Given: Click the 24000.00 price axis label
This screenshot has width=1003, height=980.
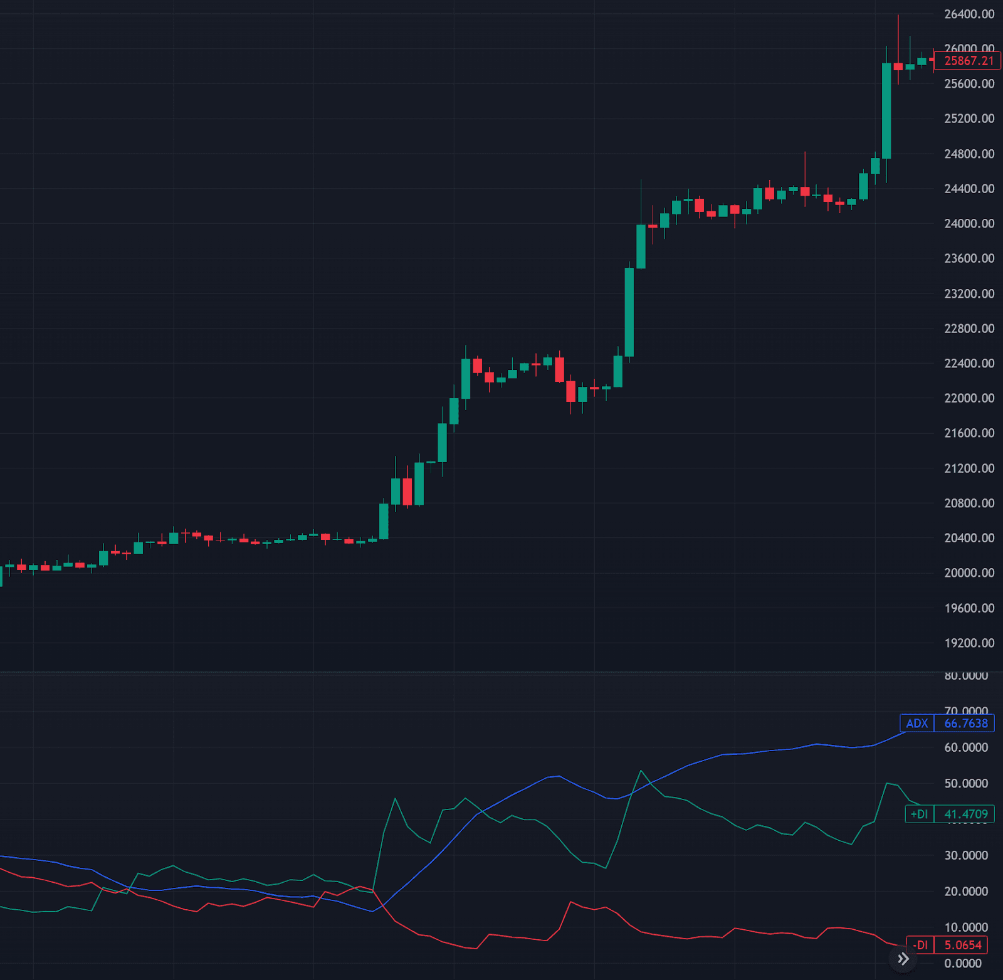Looking at the screenshot, I should [x=969, y=223].
